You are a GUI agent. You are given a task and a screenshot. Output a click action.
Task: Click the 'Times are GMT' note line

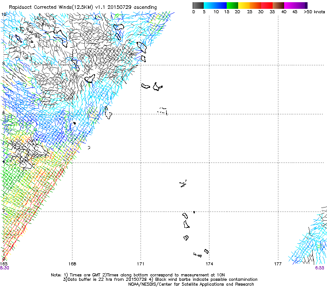[138, 275]
